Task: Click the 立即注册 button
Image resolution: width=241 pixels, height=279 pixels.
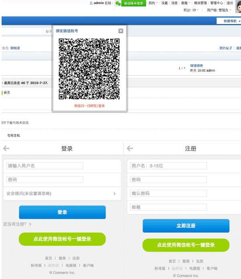Action: click(186, 226)
